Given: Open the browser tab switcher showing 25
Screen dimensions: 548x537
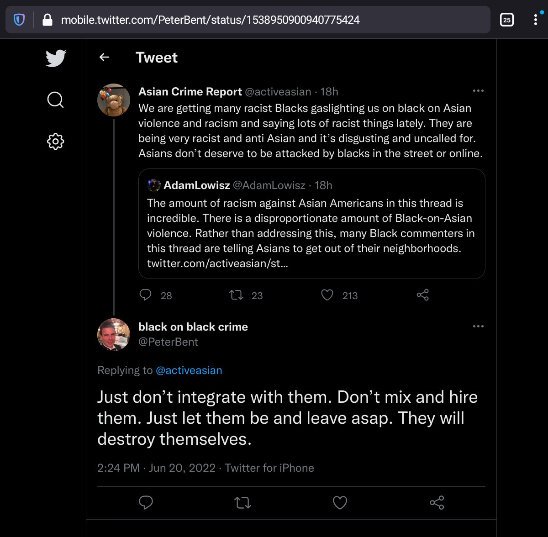Looking at the screenshot, I should [507, 20].
